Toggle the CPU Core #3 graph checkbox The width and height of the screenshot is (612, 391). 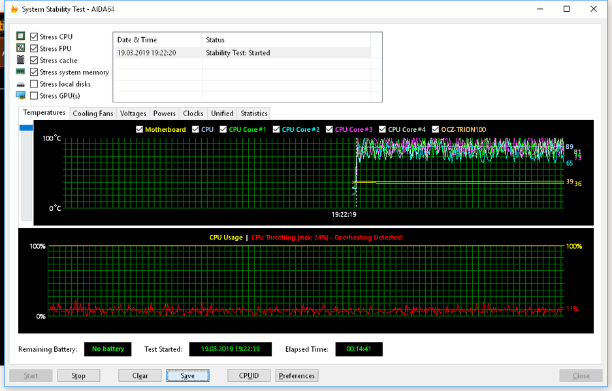coord(329,129)
